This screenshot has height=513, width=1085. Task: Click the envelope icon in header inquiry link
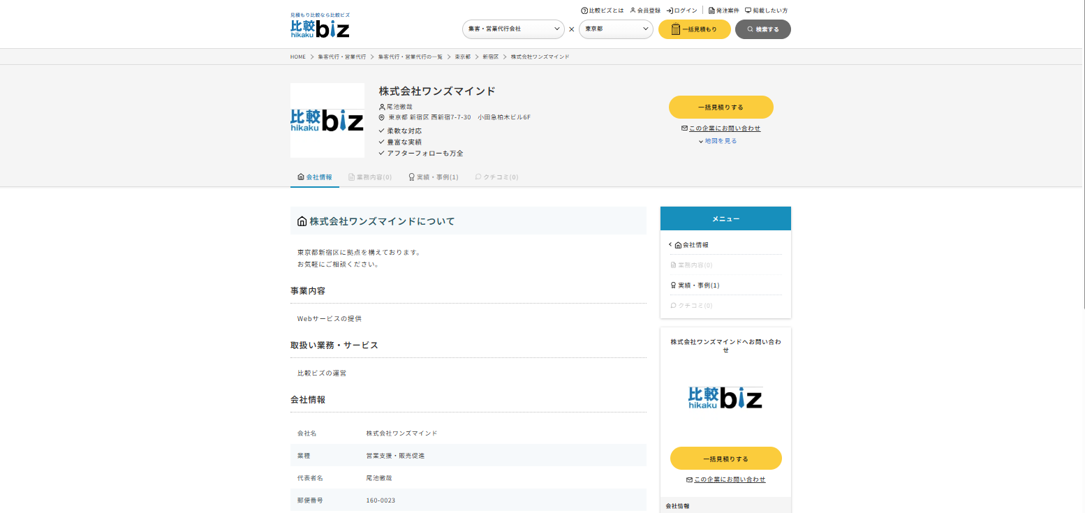(684, 128)
